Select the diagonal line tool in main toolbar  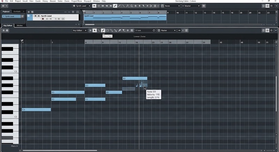(x=119, y=6)
